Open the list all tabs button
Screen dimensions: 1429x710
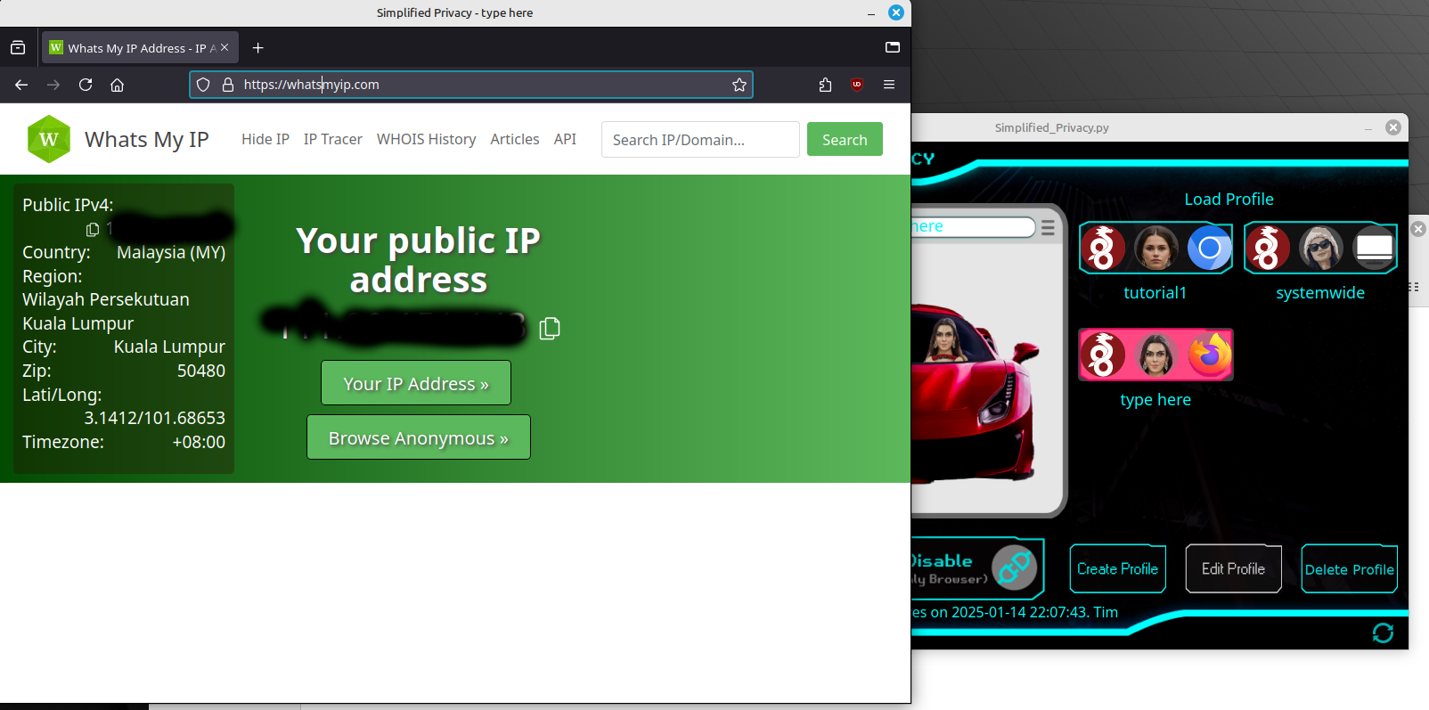(x=892, y=48)
